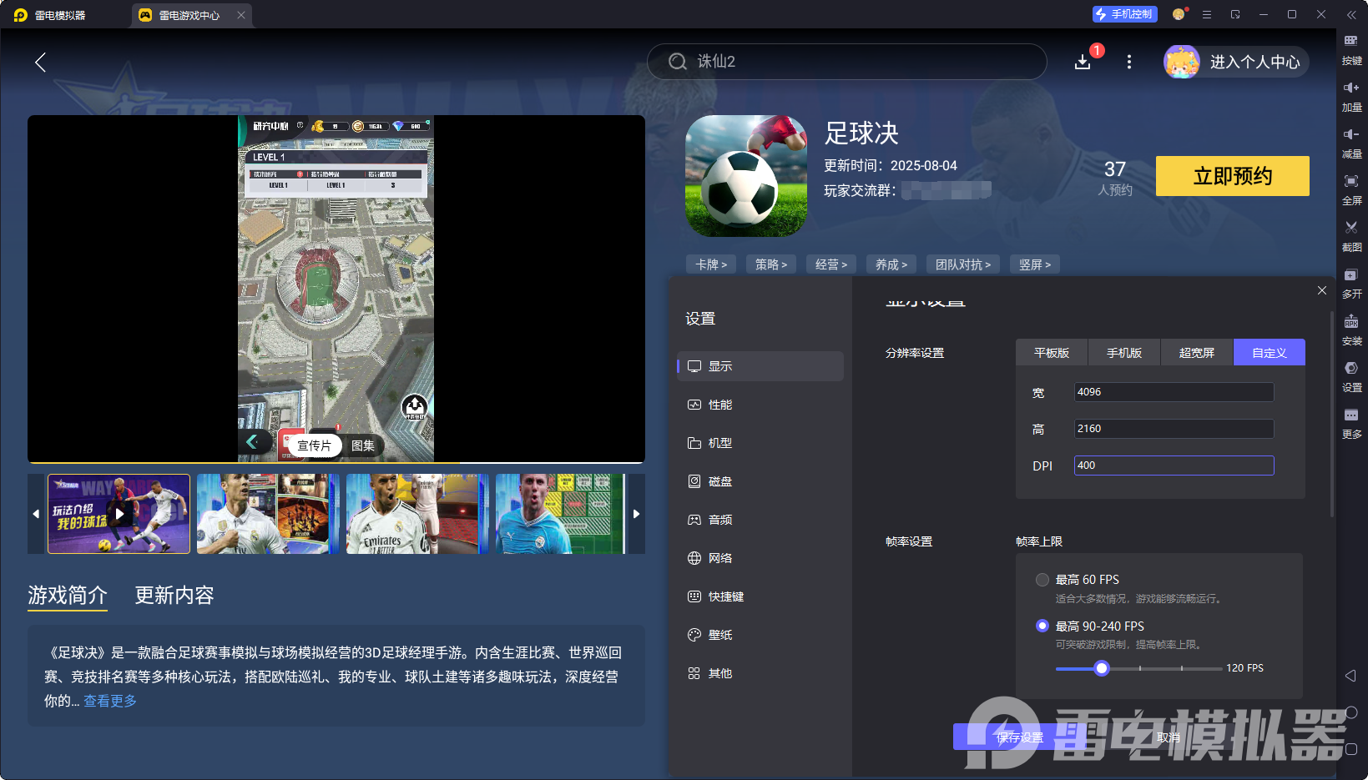Screen dimensions: 1368x780
Task: Close the 雷电游戏中心 tab
Action: click(x=241, y=15)
